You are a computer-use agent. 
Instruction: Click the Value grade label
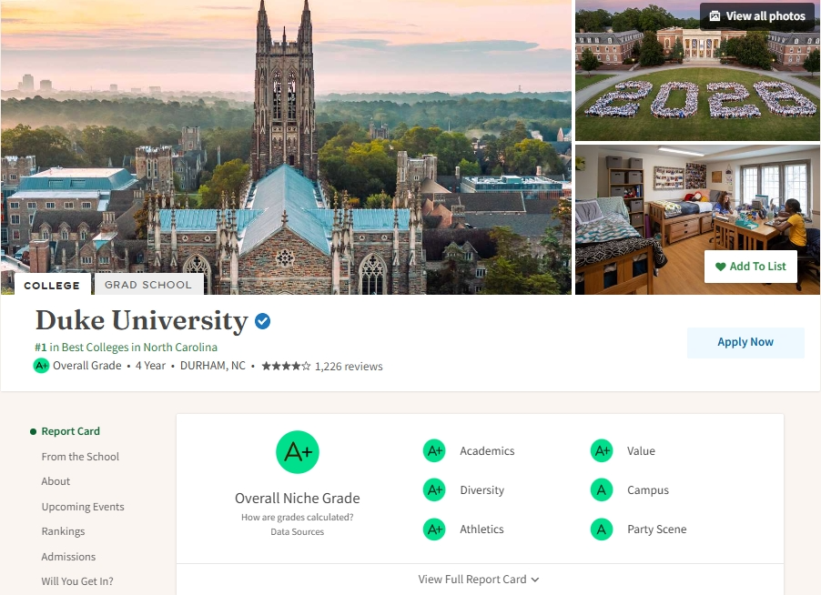641,450
